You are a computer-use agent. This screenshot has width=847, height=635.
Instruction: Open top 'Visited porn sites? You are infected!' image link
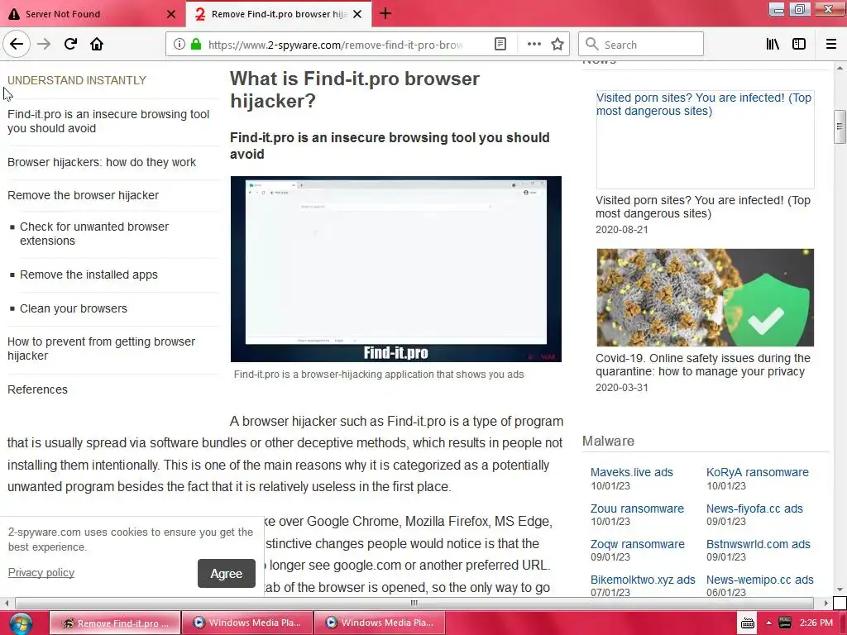(705, 139)
